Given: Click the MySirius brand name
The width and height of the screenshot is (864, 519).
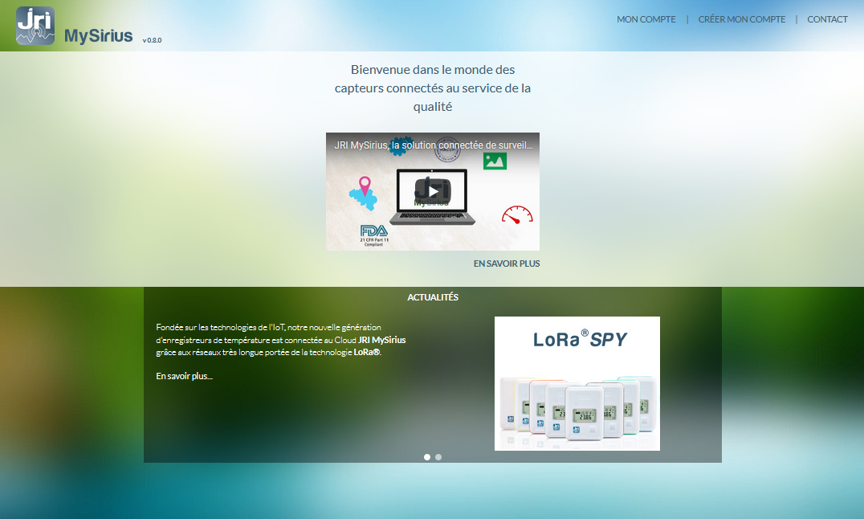Looking at the screenshot, I should (x=99, y=36).
